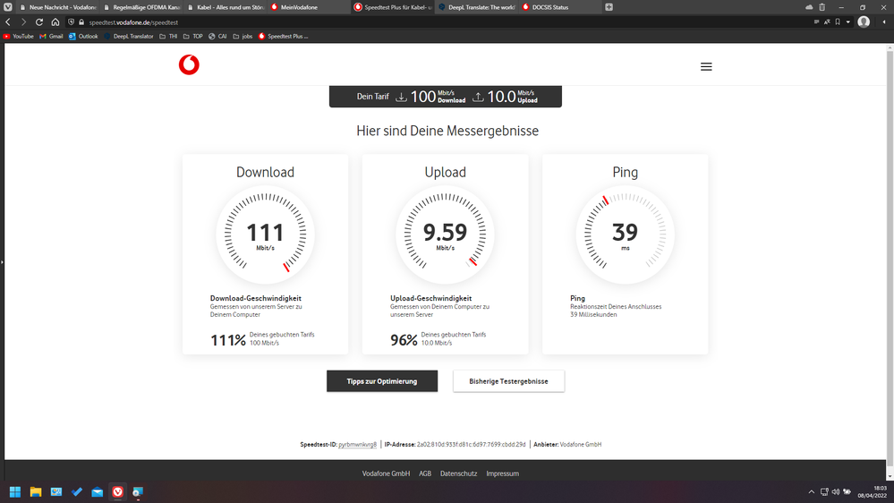
Task: Open Vodafone GmbH footer link
Action: (x=386, y=473)
